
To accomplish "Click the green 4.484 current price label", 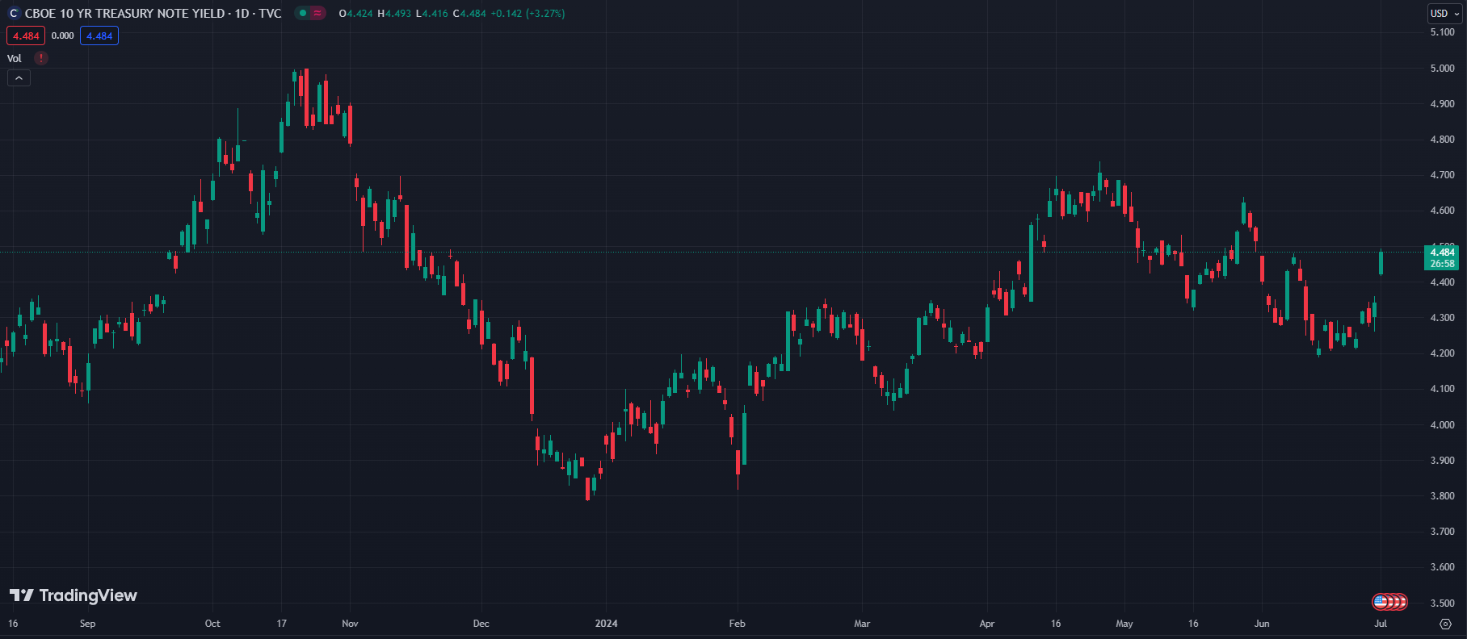I will click(1442, 253).
